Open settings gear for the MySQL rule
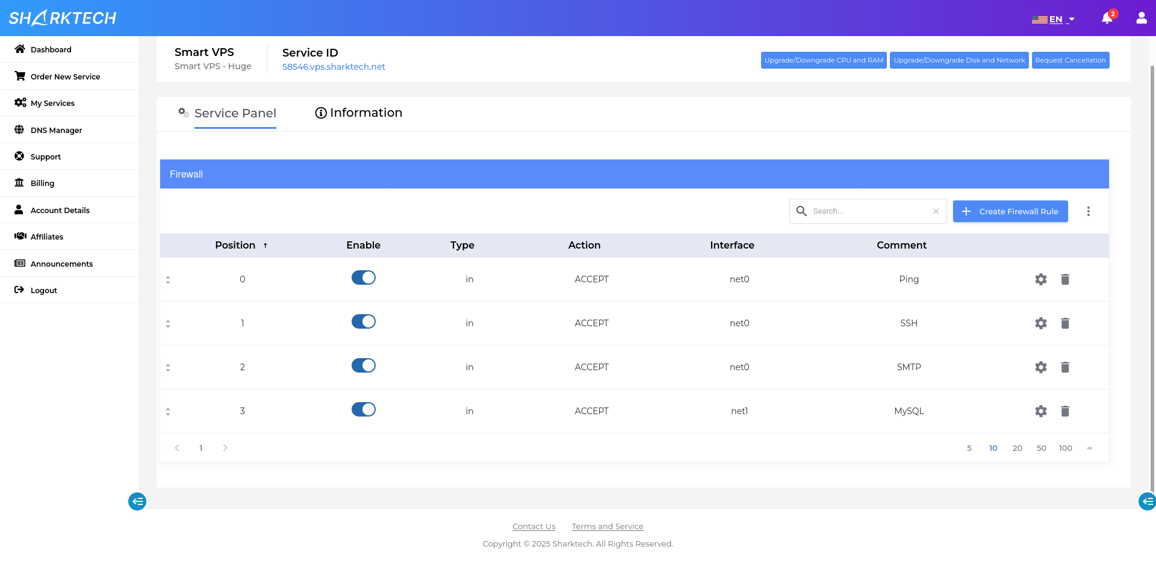The width and height of the screenshot is (1156, 561). (x=1040, y=411)
